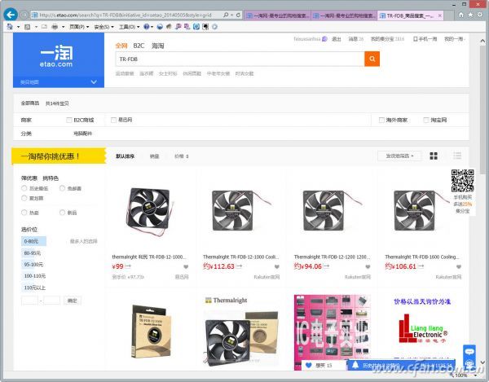Sort results by 价格
This screenshot has width=489, height=382.
coord(181,156)
